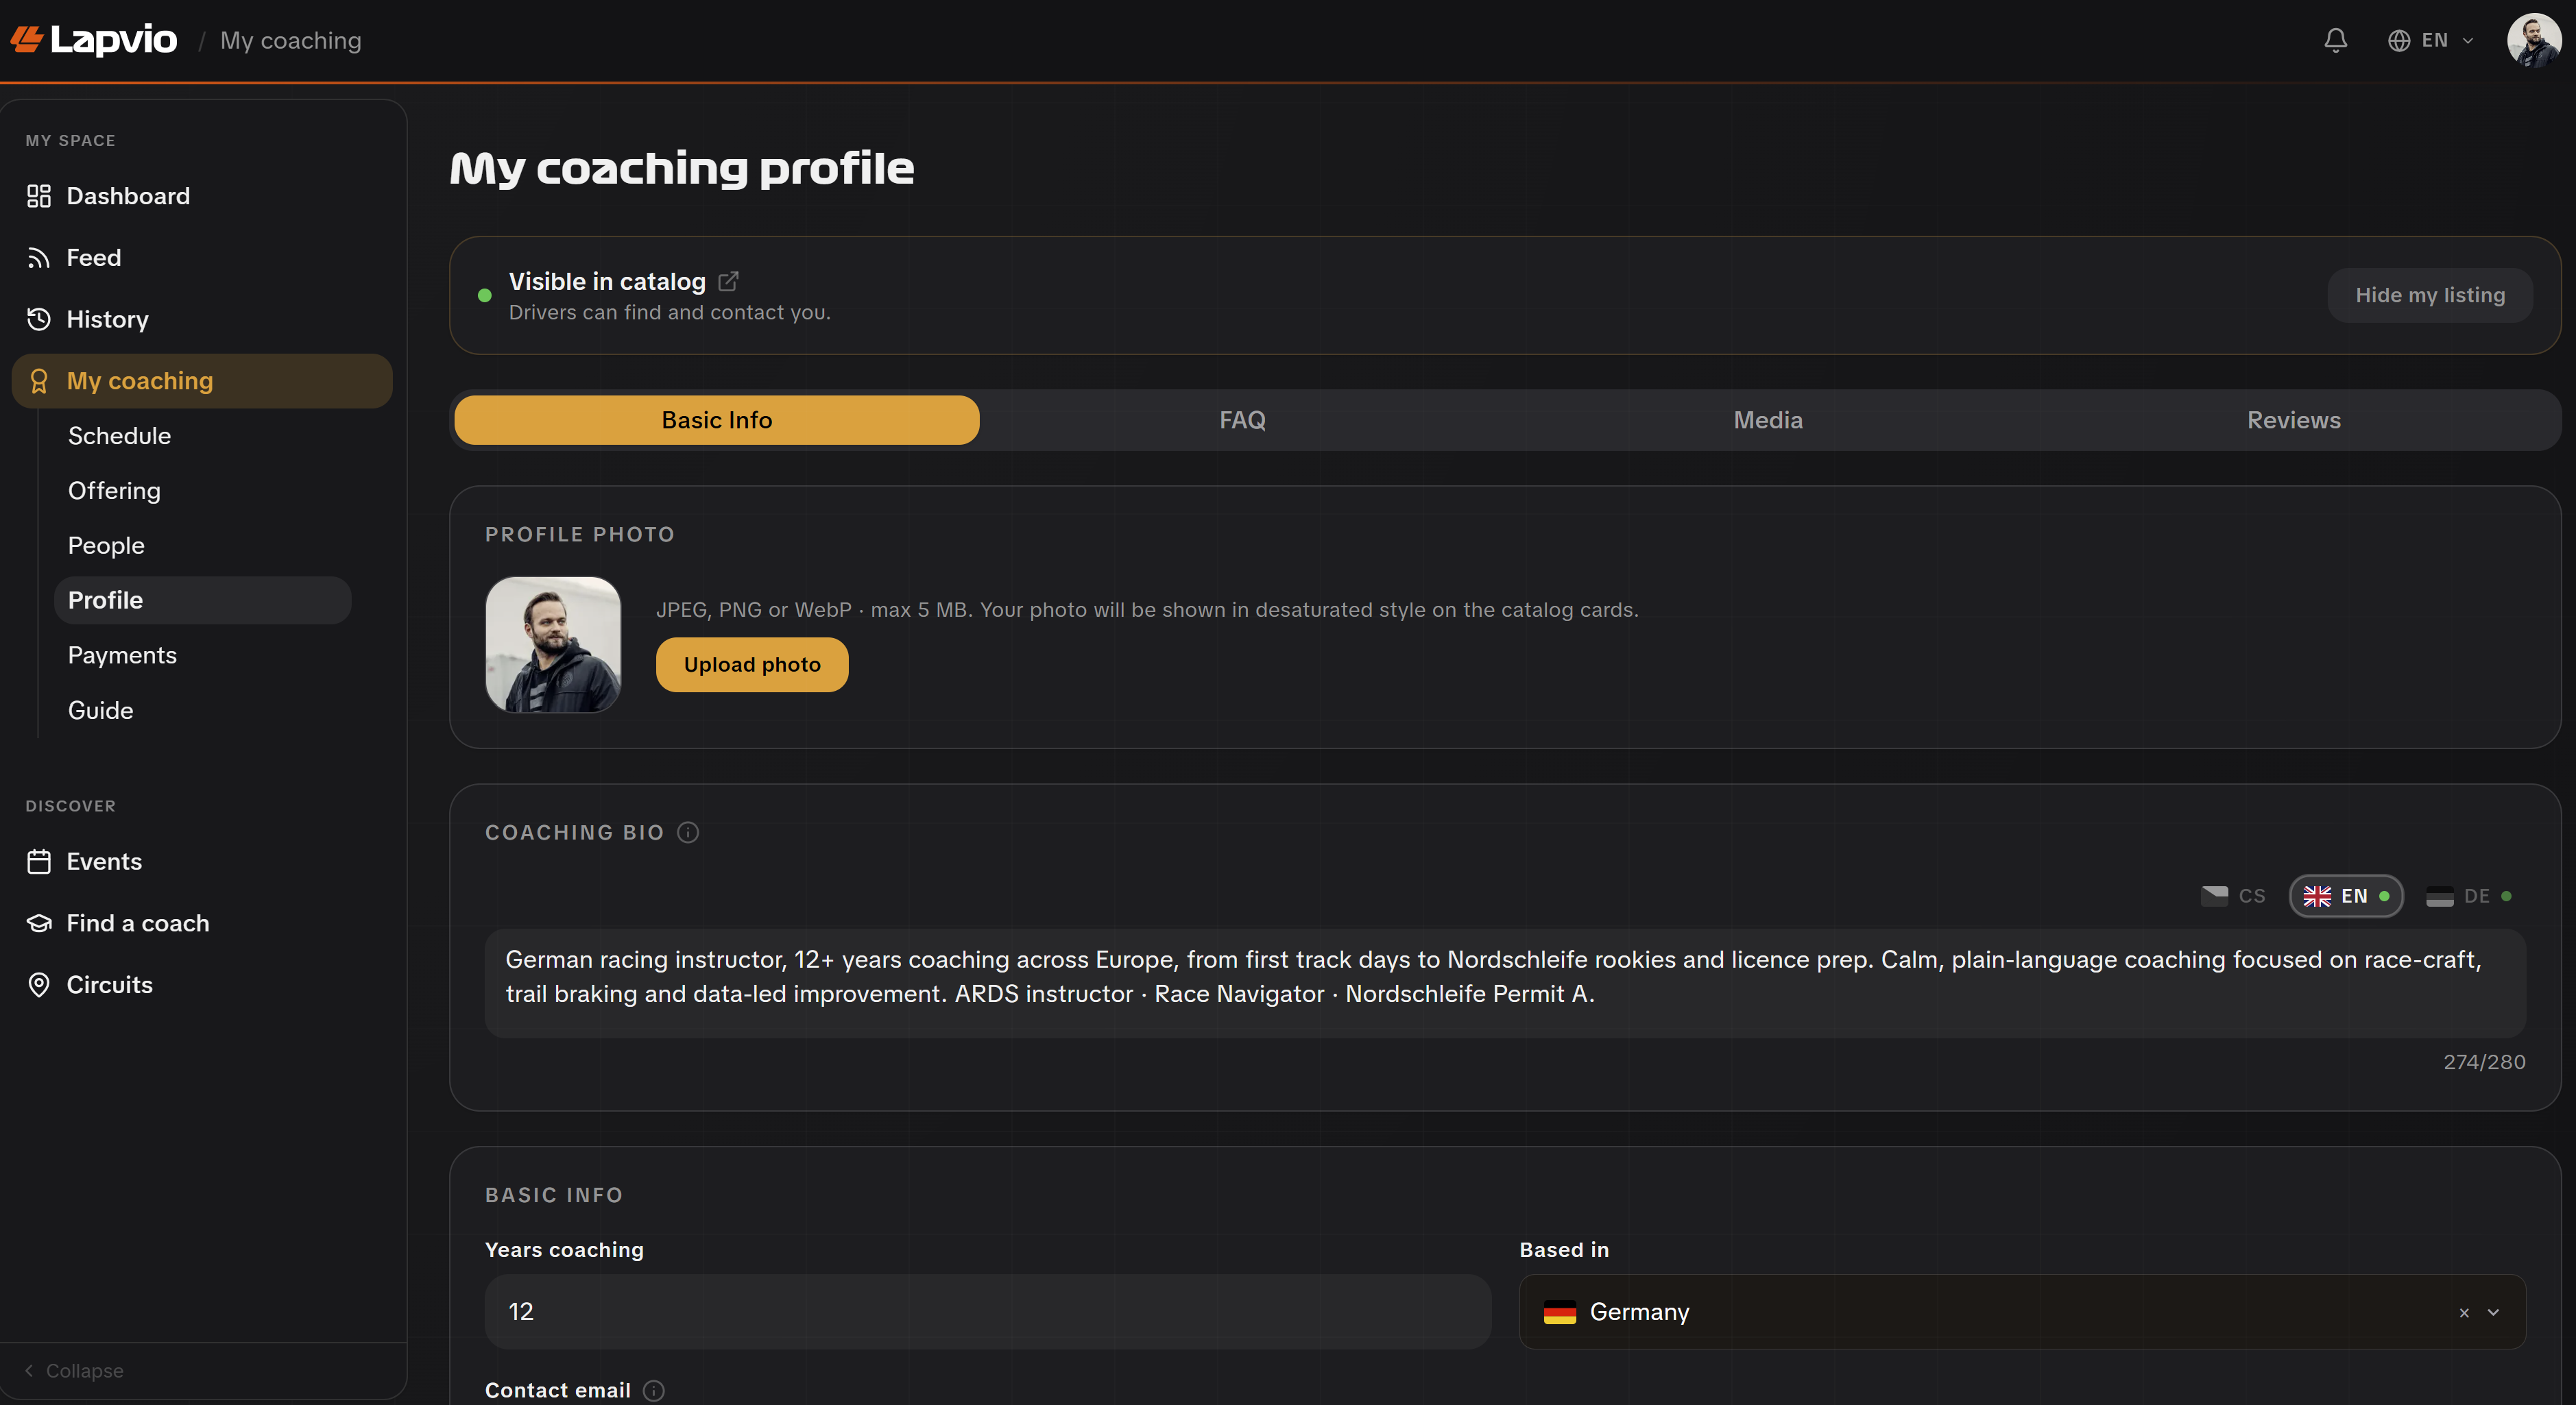
Task: Collapse the sidebar
Action: pos(75,1371)
